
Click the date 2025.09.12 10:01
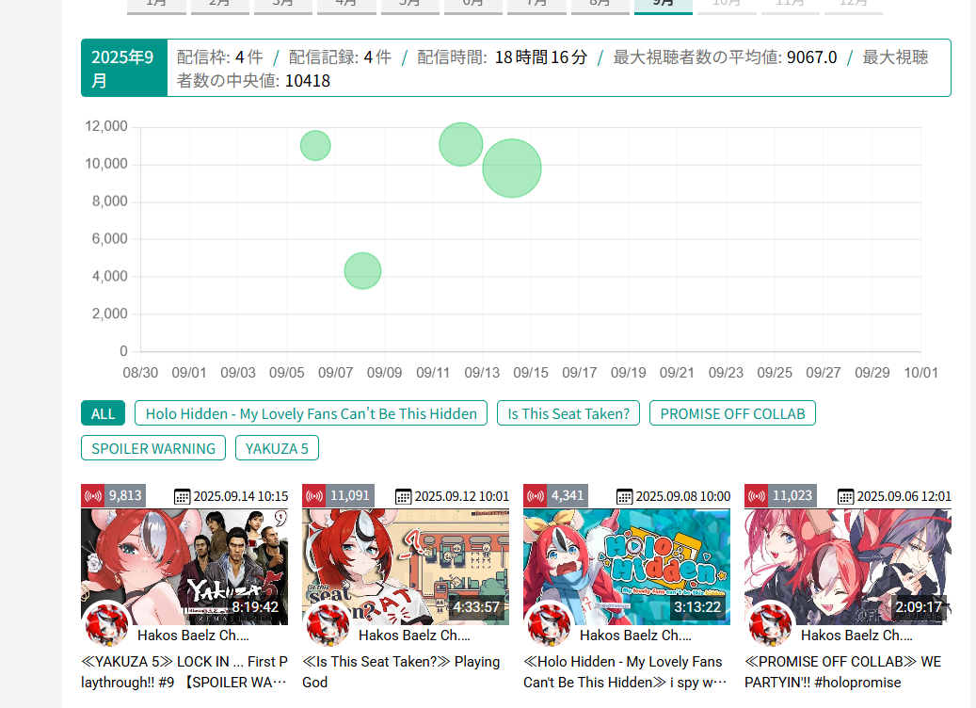point(462,496)
